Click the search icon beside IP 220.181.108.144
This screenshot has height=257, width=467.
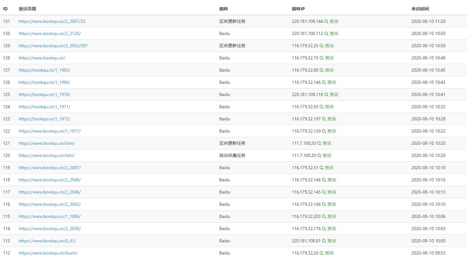pos(326,21)
